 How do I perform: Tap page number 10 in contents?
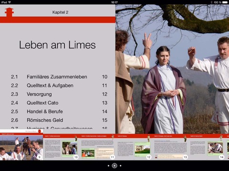pos(104,77)
